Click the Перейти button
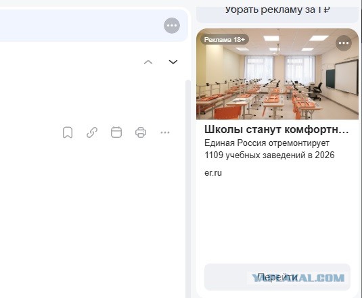The height and width of the screenshot is (298, 362). 277,277
